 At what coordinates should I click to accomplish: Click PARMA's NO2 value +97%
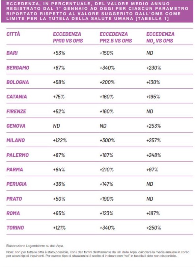tap(152, 169)
